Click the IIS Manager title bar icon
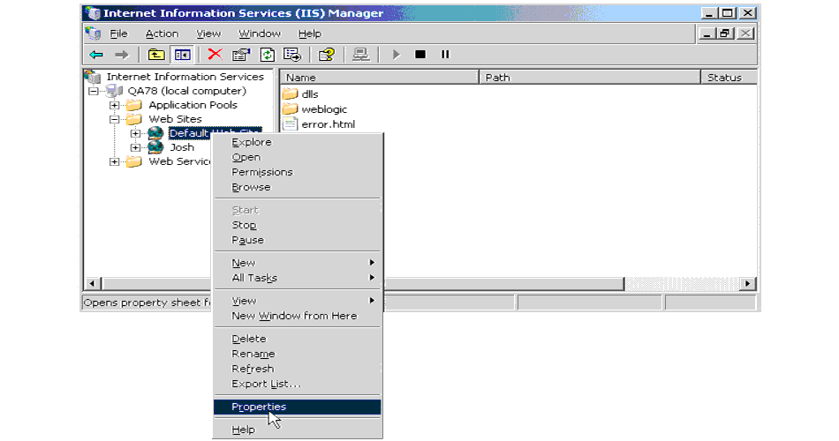Screen dimensions: 839x441 [93, 13]
